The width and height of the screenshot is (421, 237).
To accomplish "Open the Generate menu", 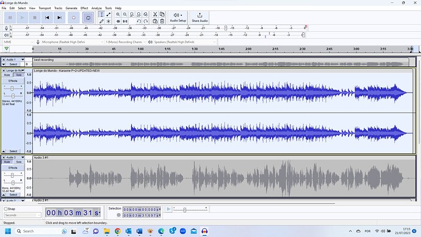I will [71, 8].
